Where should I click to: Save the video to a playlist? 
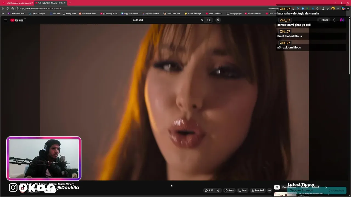pos(242,190)
